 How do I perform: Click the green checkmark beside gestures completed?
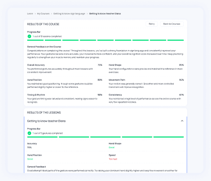click(x=29, y=133)
